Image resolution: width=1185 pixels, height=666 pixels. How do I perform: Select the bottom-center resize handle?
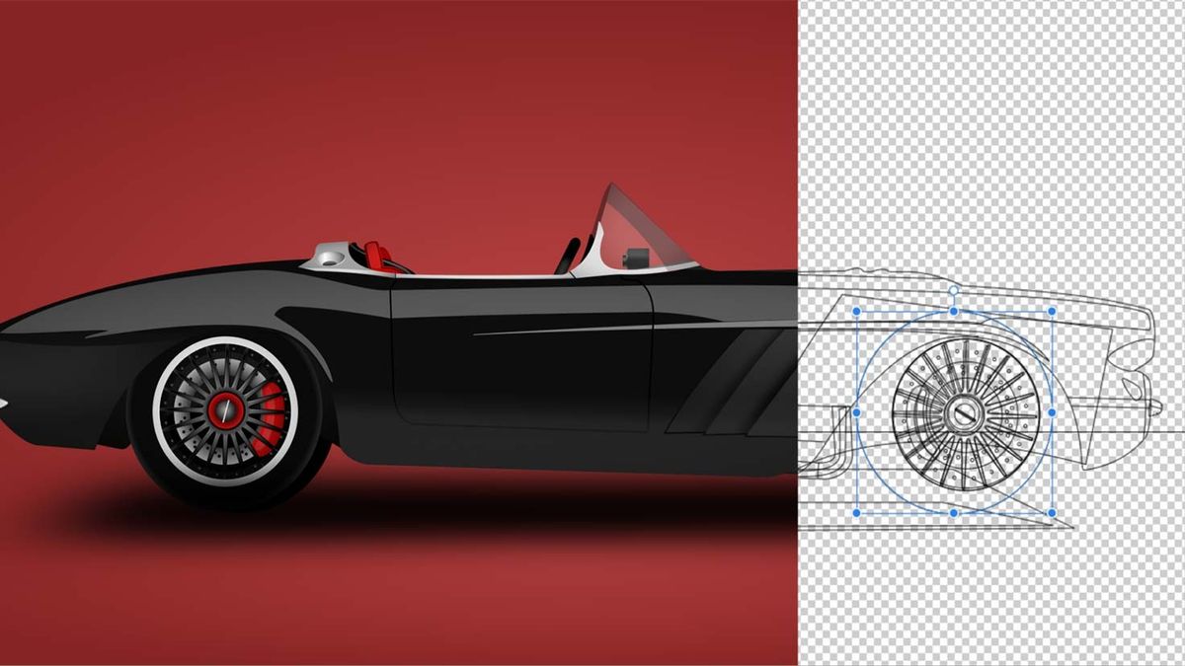click(953, 514)
